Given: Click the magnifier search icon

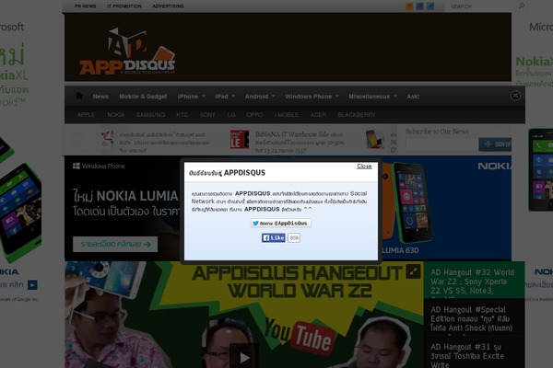Looking at the screenshot, I should pyautogui.click(x=522, y=6).
